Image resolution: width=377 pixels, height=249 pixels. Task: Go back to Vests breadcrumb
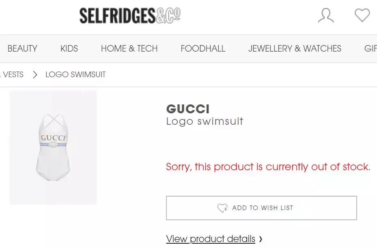click(13, 75)
